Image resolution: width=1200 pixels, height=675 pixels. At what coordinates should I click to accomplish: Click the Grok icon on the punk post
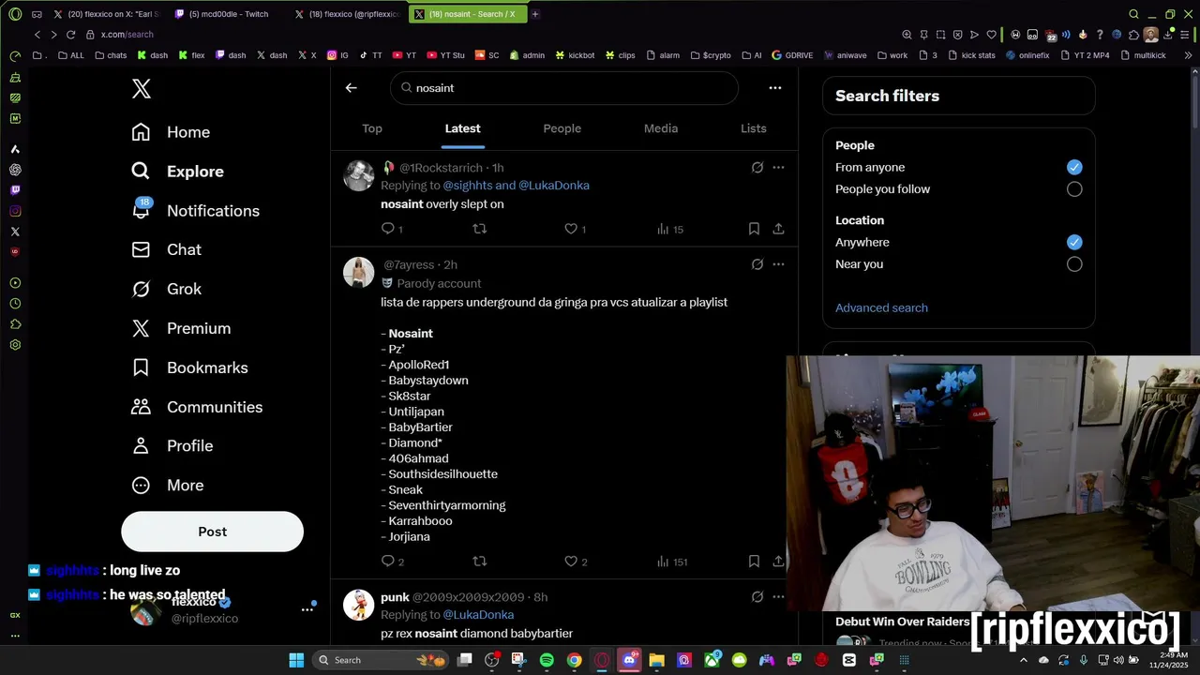(757, 597)
